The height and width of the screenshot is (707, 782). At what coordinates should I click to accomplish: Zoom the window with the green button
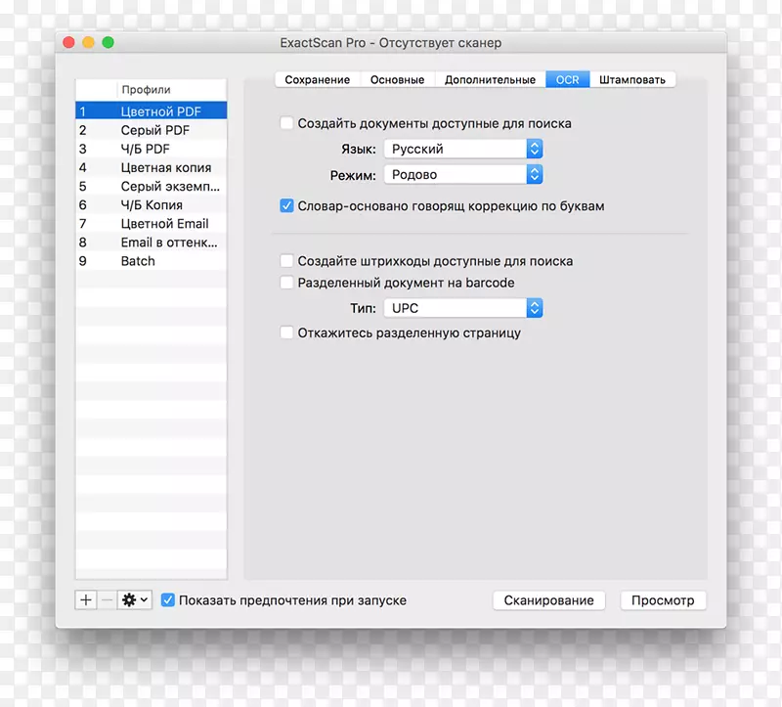tap(109, 42)
